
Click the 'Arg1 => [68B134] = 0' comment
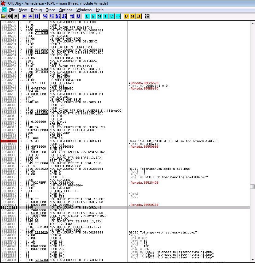(149, 86)
